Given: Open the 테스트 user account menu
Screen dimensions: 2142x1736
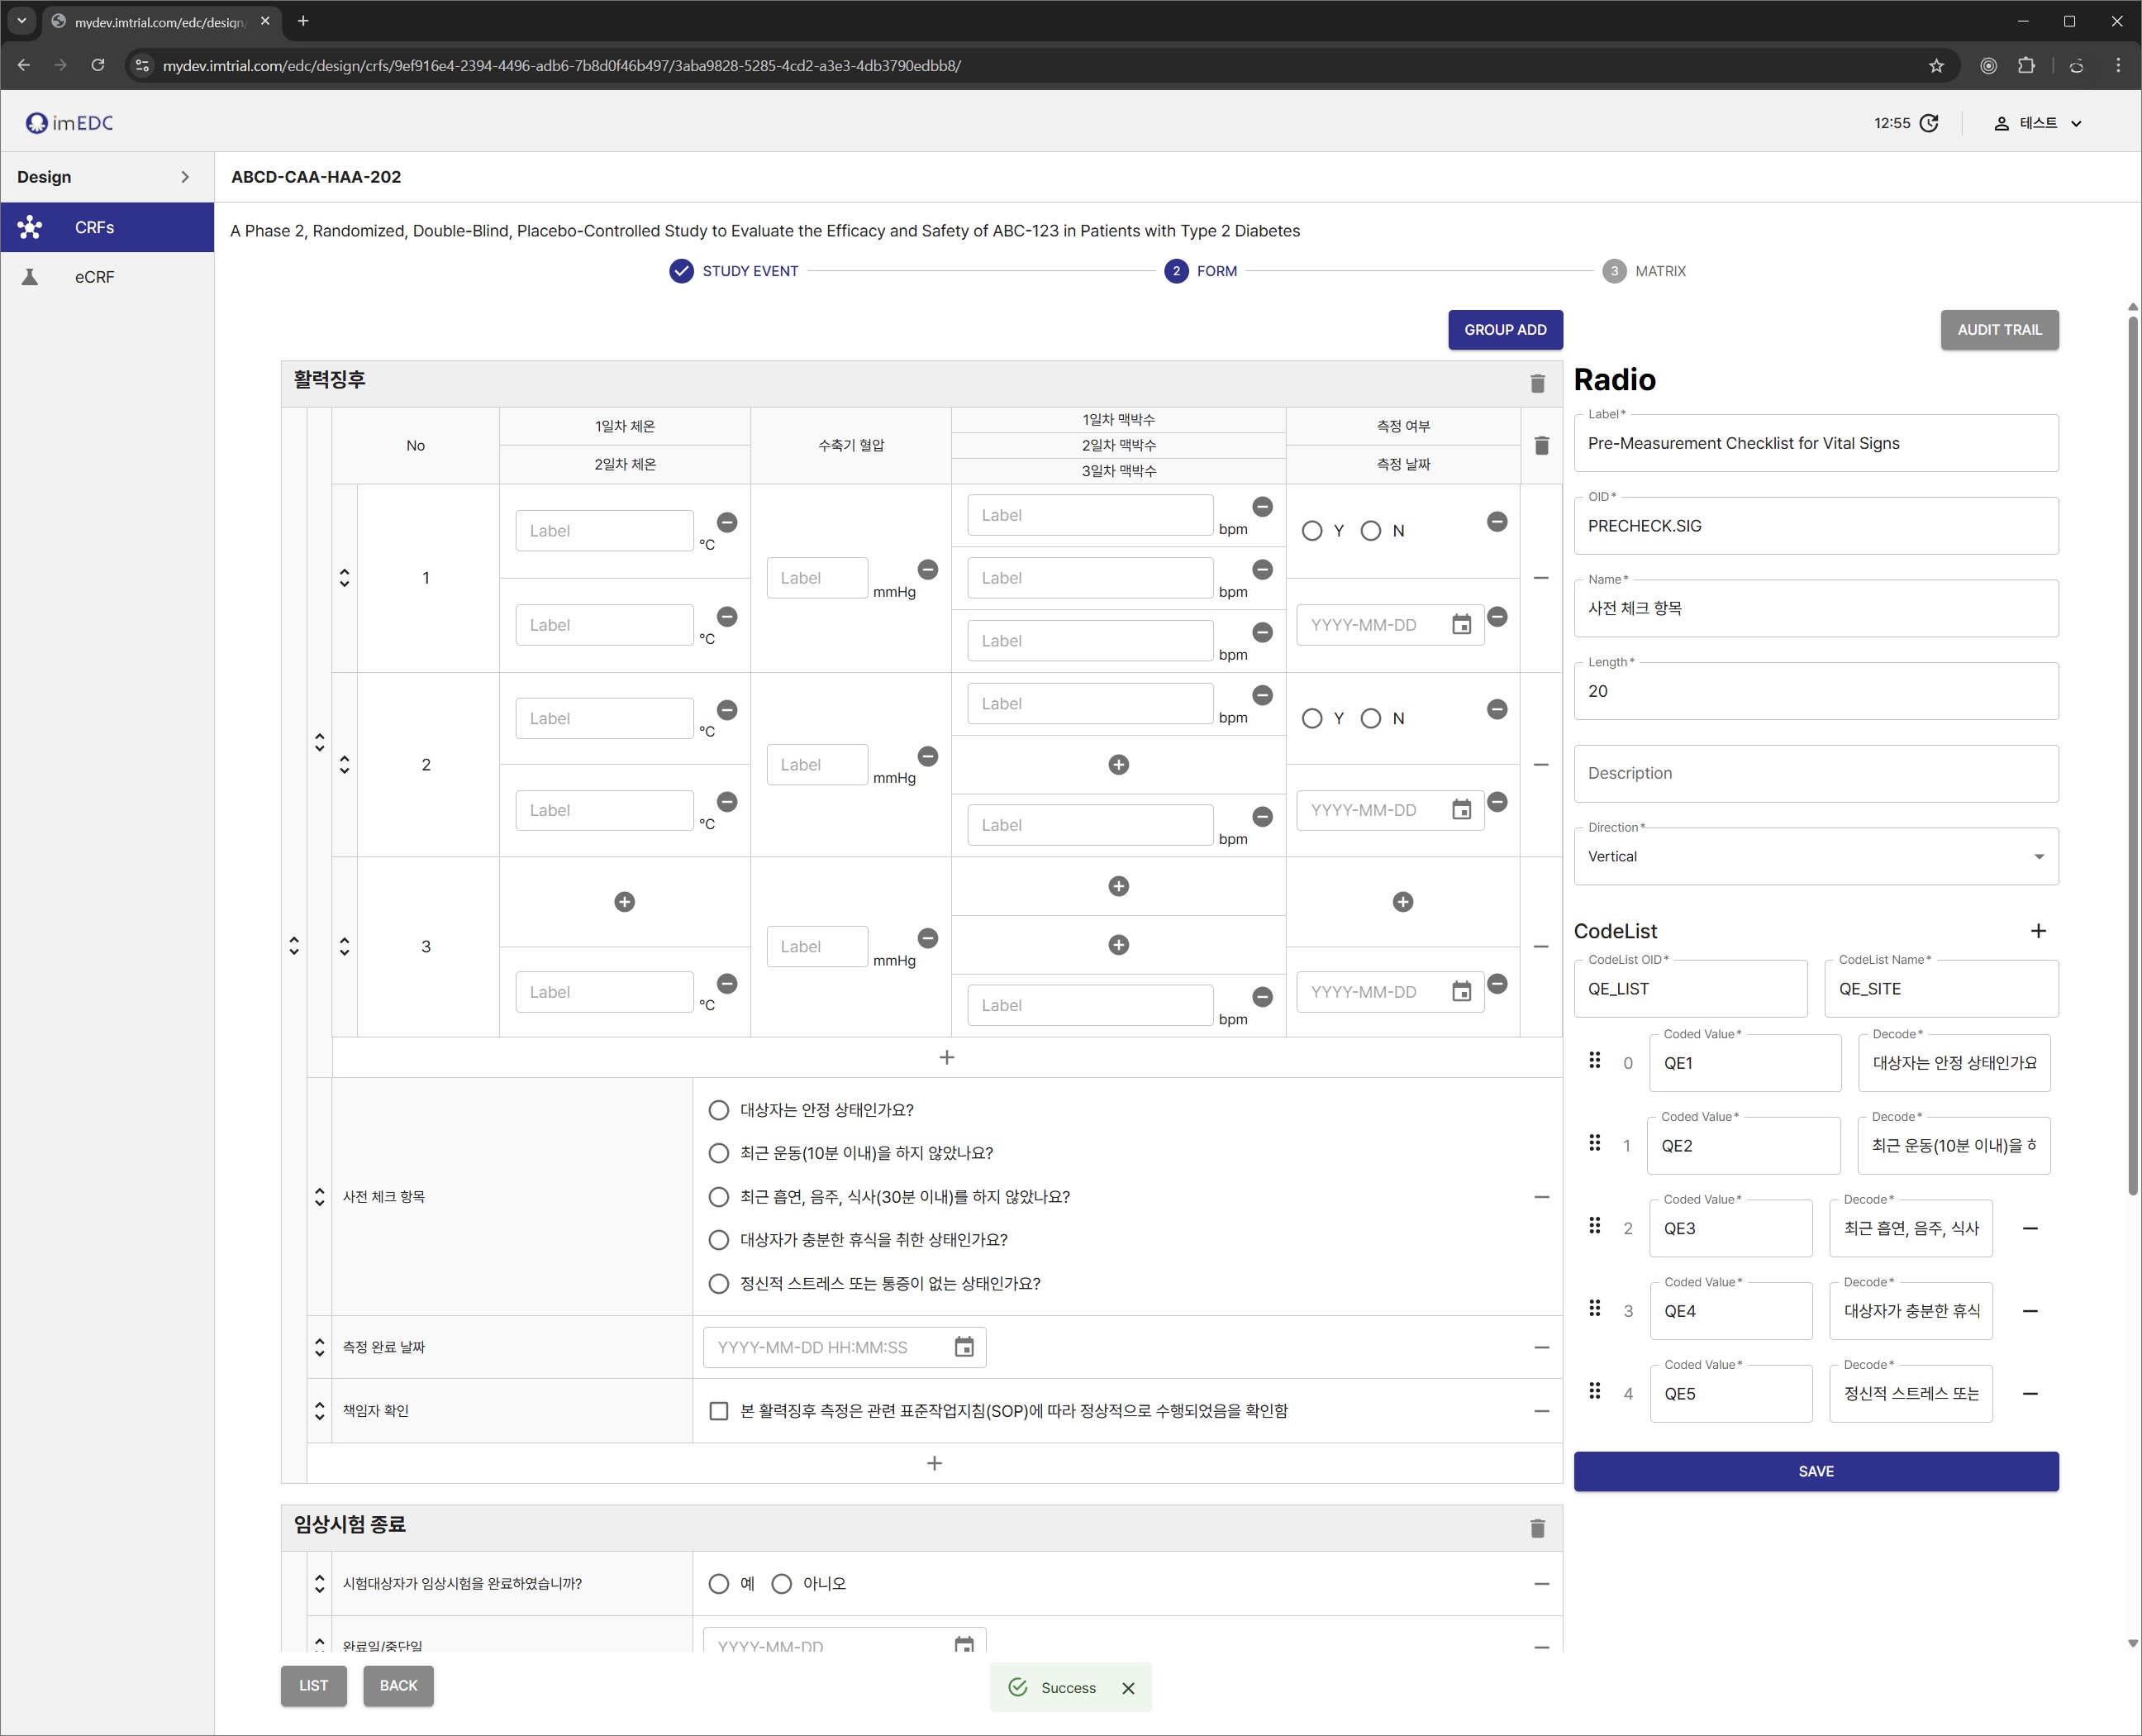Looking at the screenshot, I should [2038, 123].
